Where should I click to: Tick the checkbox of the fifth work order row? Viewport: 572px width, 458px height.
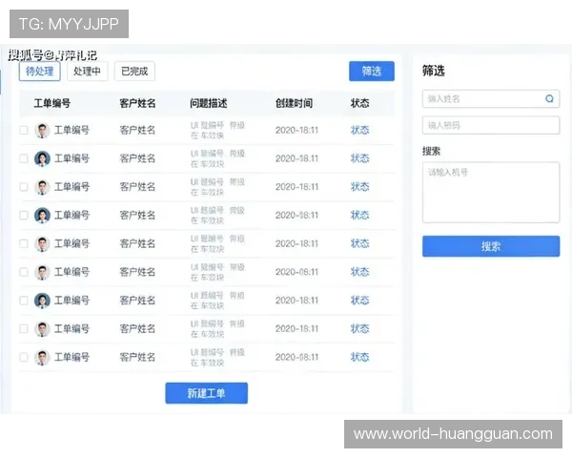click(24, 243)
